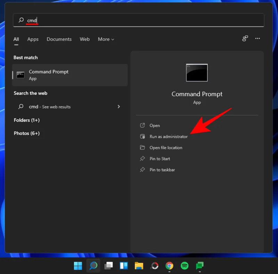Click the Search icon on the taskbar
Screen dimensions: 278x274
92,266
